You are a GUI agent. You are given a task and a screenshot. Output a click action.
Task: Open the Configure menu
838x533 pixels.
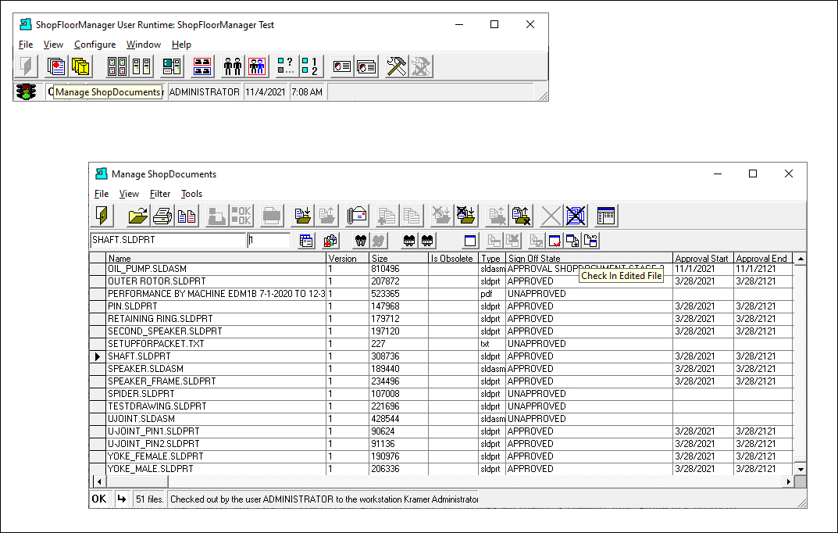tap(95, 45)
